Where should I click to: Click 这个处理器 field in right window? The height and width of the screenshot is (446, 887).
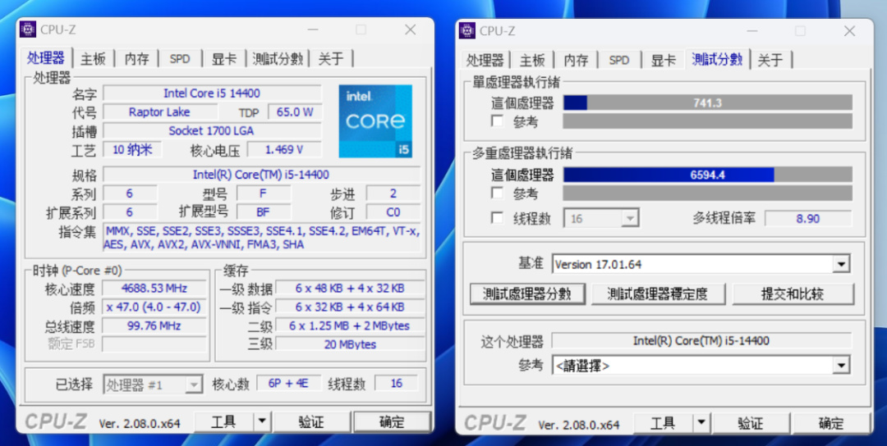(701, 341)
